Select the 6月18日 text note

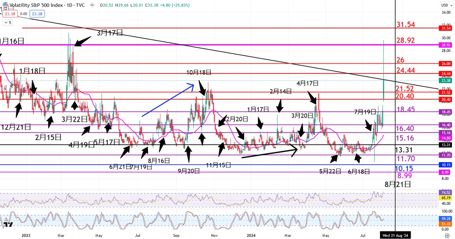click(x=359, y=172)
